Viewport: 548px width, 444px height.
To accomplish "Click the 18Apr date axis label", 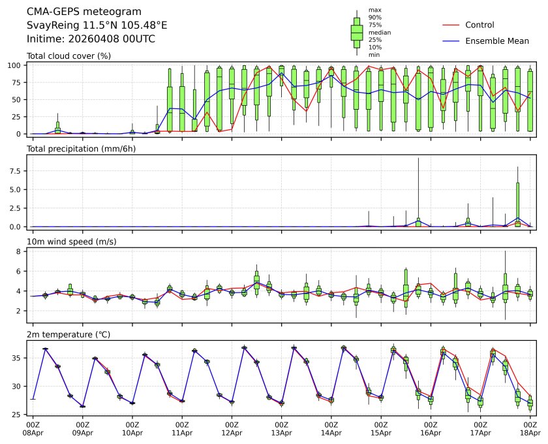I will pyautogui.click(x=530, y=432).
